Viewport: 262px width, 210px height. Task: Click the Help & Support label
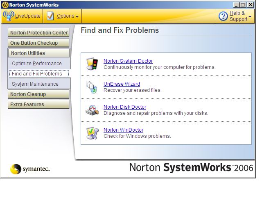238,16
